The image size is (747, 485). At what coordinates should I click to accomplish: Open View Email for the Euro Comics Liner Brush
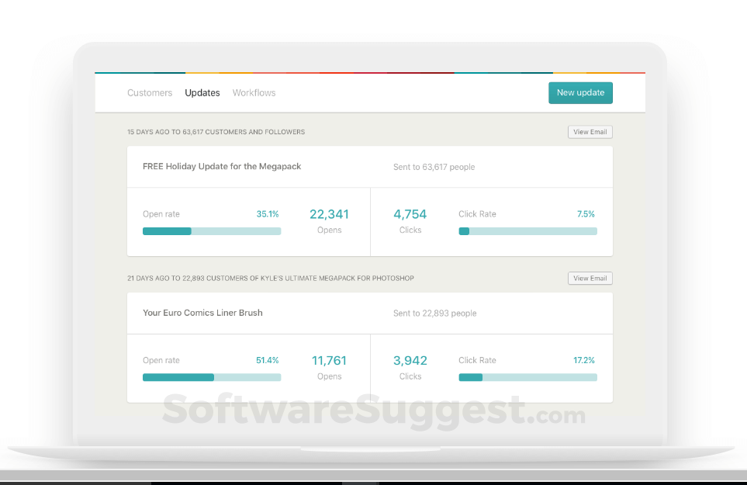point(590,278)
